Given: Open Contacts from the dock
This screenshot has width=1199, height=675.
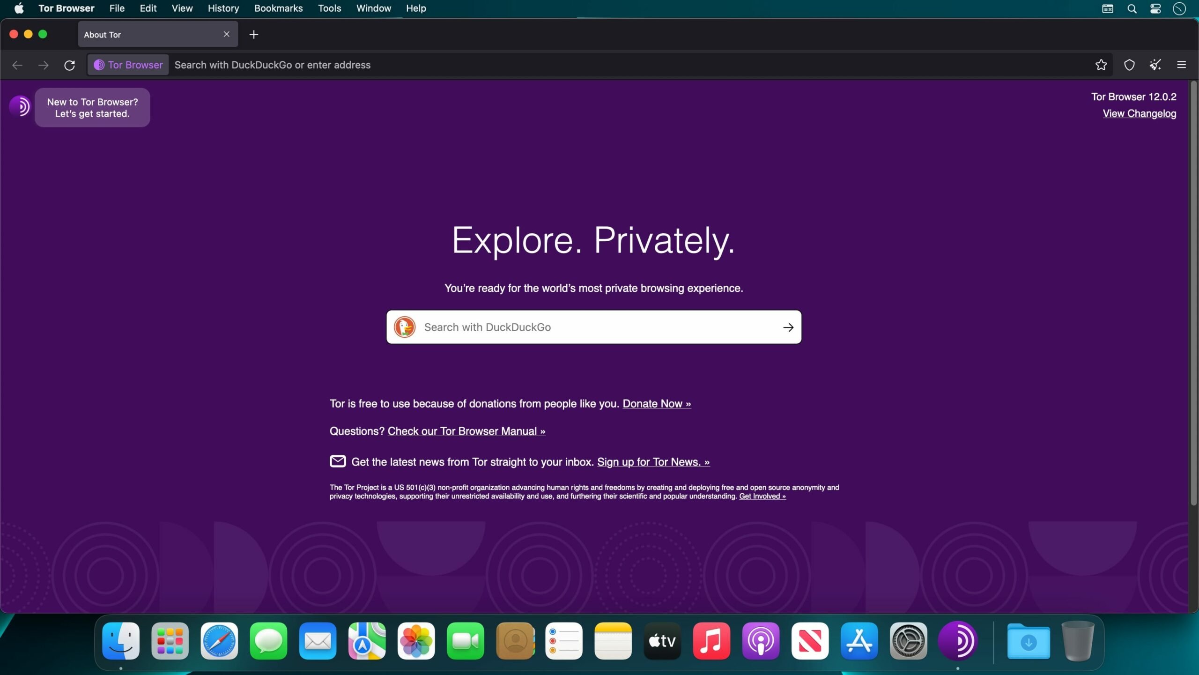Looking at the screenshot, I should click(x=515, y=641).
